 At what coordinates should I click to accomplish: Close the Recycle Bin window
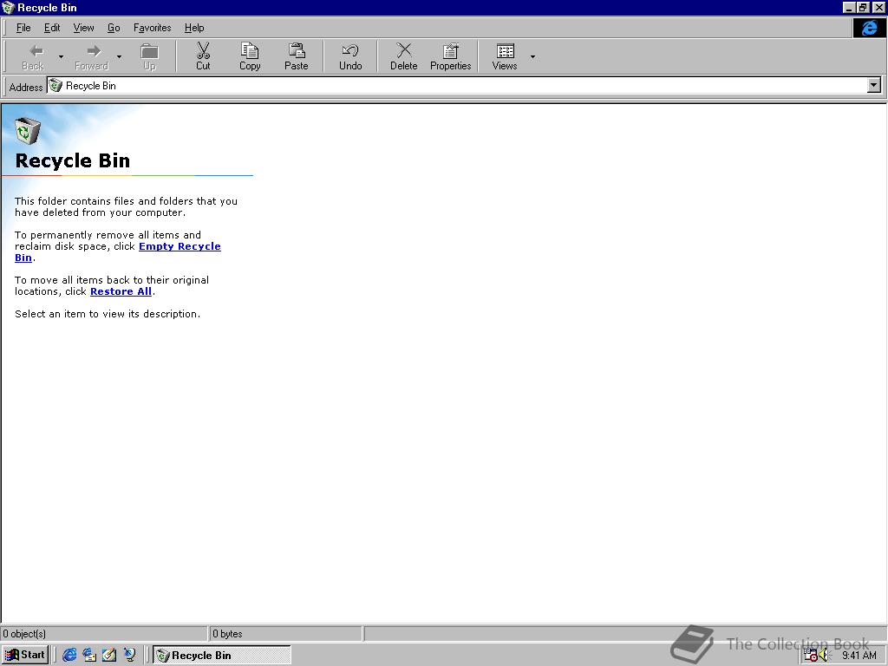pyautogui.click(x=878, y=7)
